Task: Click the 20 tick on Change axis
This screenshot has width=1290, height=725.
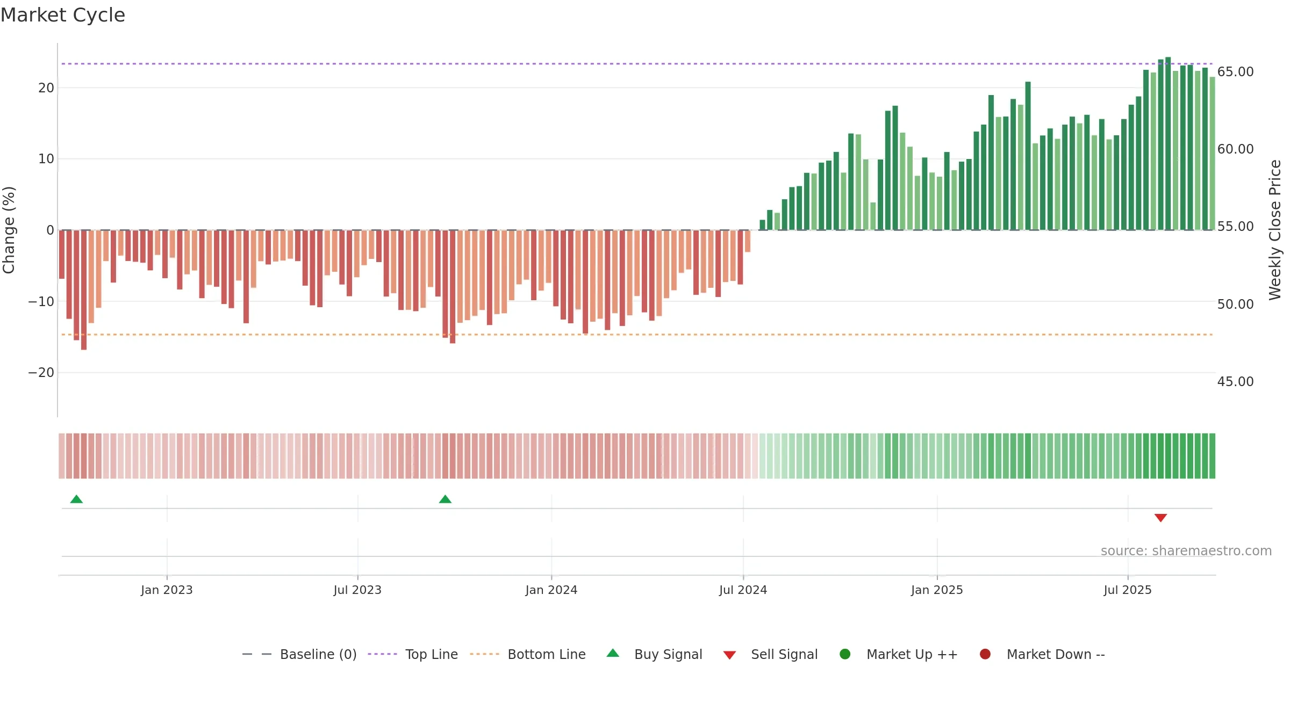Action: pyautogui.click(x=46, y=88)
